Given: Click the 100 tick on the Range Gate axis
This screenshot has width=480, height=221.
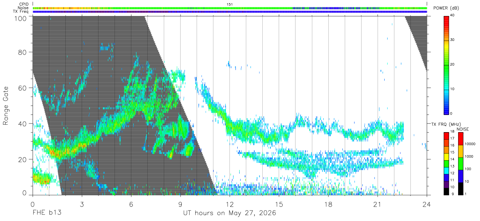Looking at the screenshot, I should click(x=20, y=18).
